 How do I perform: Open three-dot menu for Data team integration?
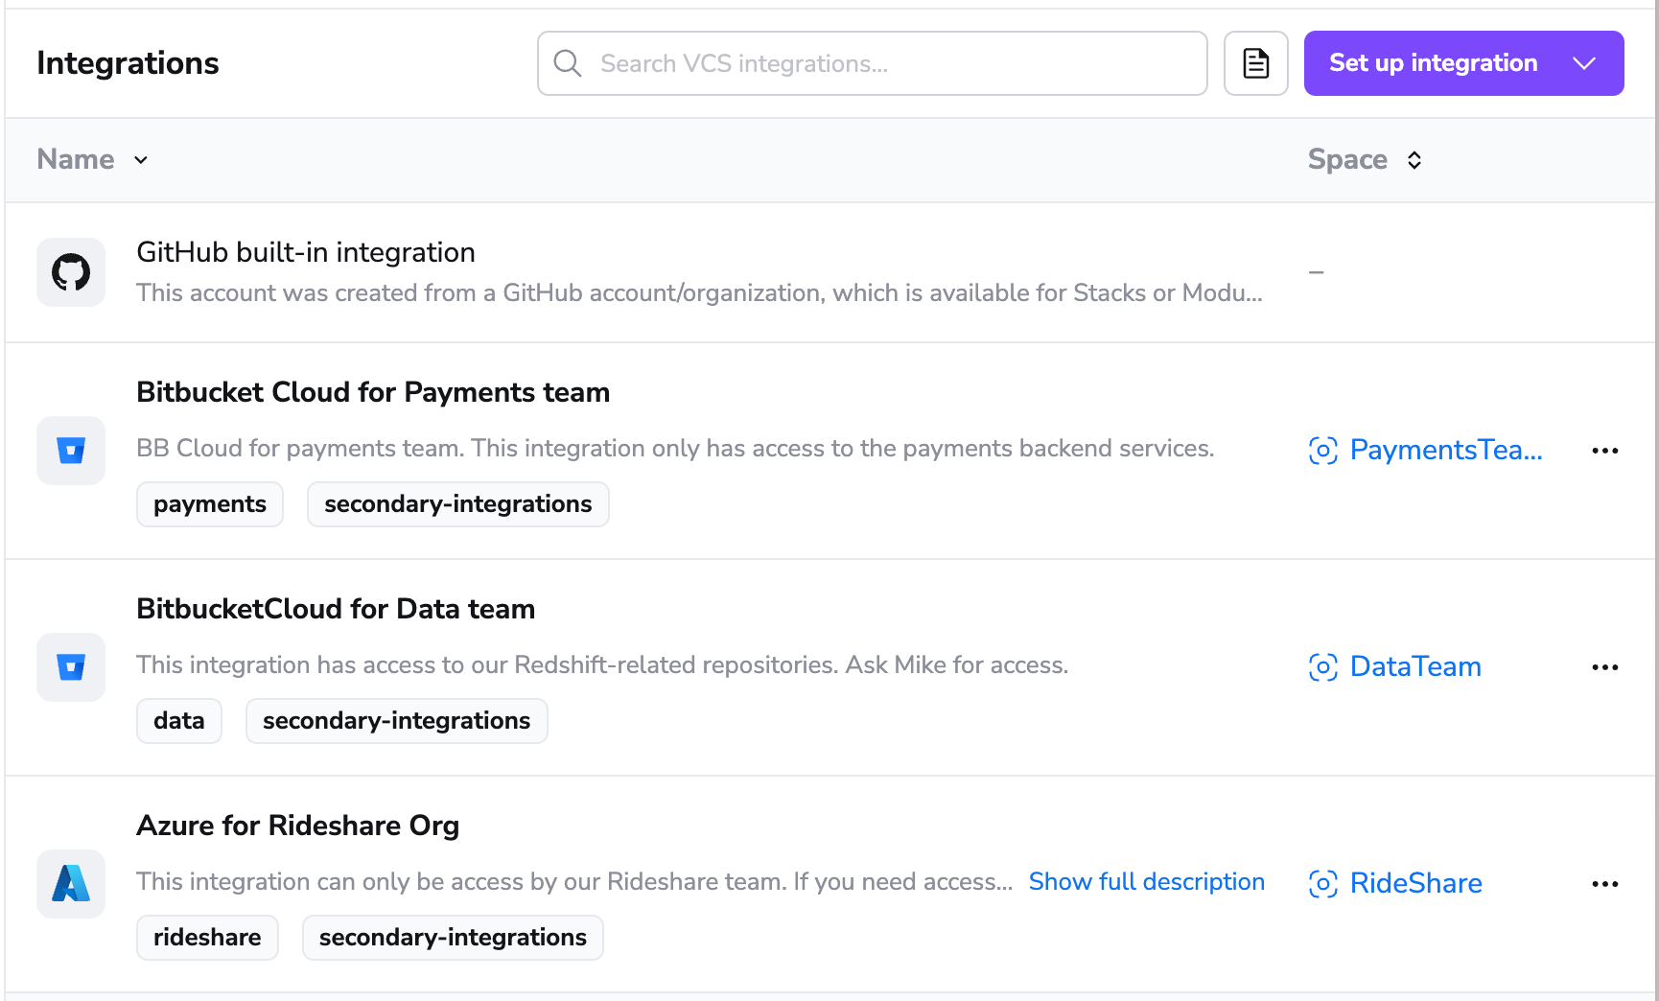(x=1604, y=667)
